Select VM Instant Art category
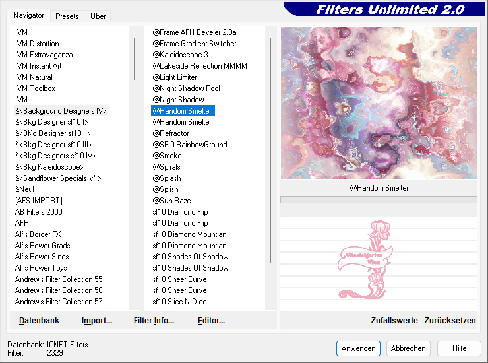 pyautogui.click(x=39, y=66)
